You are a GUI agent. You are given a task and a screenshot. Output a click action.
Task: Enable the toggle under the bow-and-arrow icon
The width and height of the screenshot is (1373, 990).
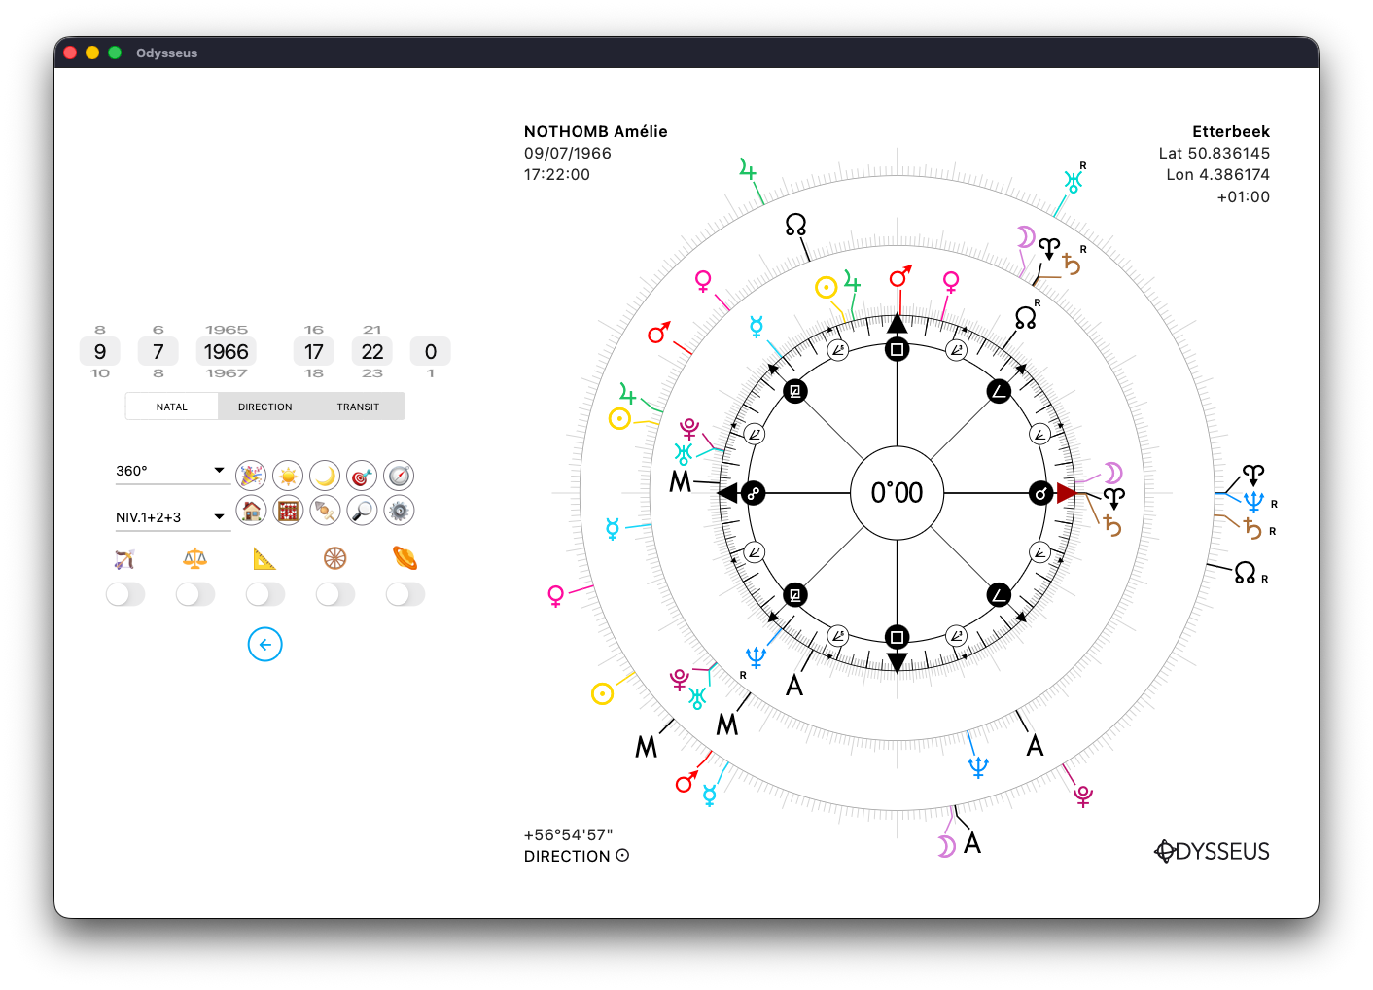(x=125, y=594)
